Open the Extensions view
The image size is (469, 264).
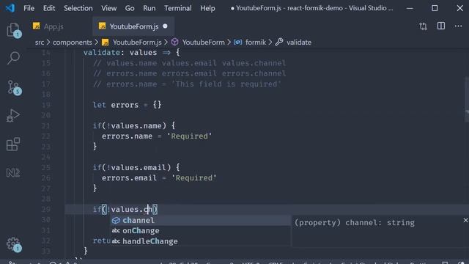point(13,144)
